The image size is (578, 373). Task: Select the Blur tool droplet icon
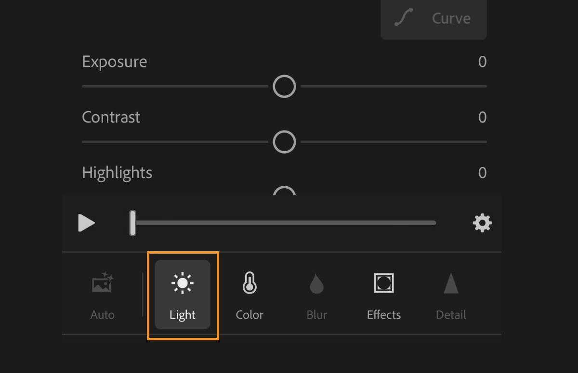tap(316, 283)
